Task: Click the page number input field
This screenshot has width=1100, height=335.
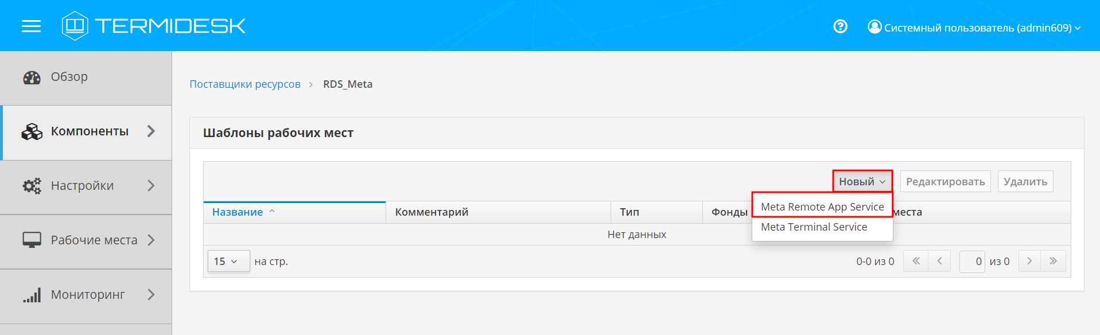Action: click(x=972, y=261)
